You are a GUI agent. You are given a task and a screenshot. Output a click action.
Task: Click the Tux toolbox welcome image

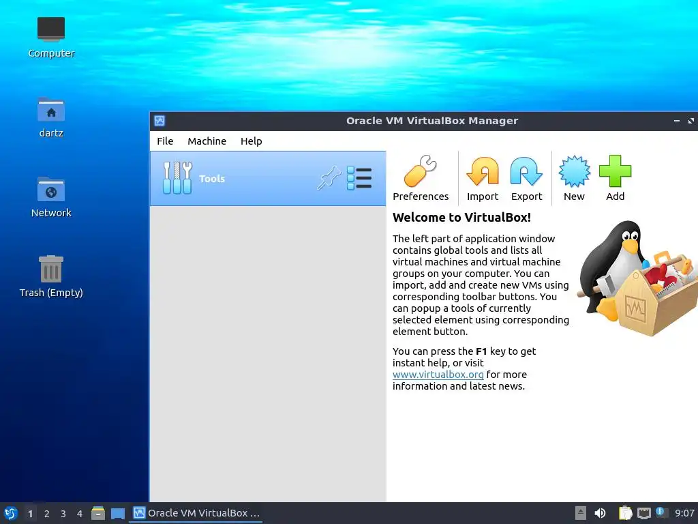coord(637,278)
